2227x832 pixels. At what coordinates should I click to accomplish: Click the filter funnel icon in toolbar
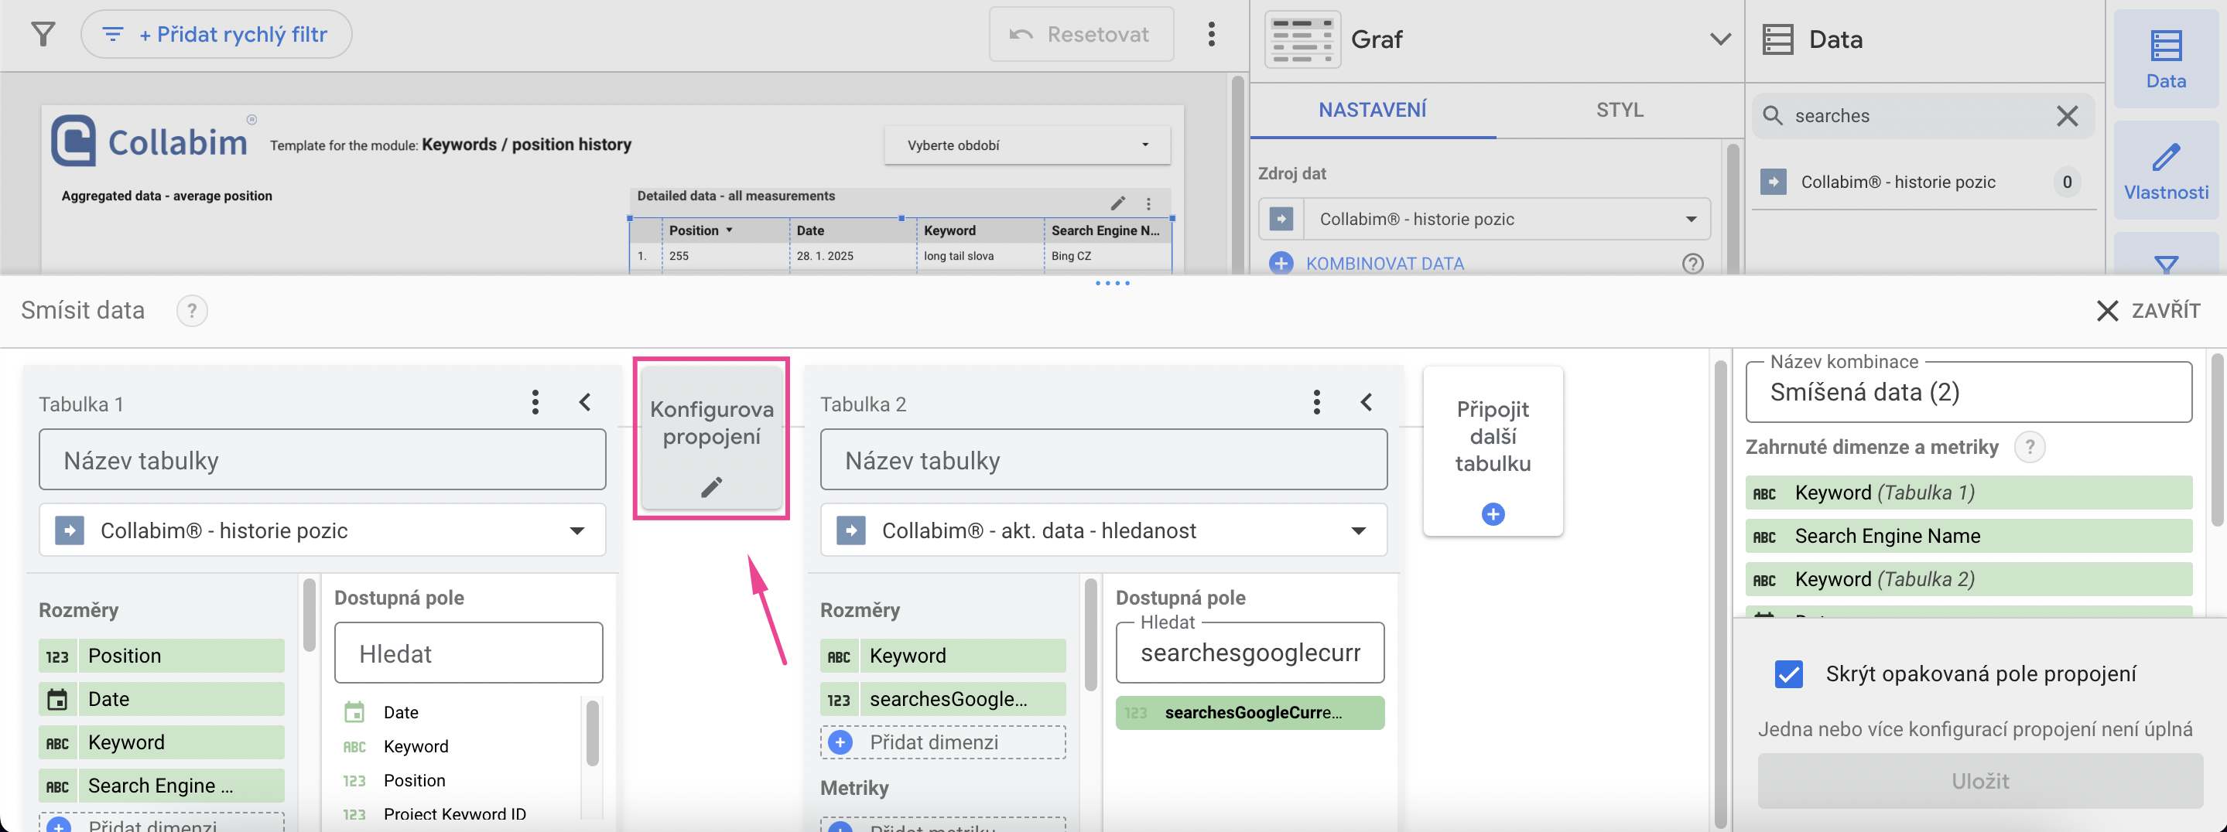pos(43,35)
